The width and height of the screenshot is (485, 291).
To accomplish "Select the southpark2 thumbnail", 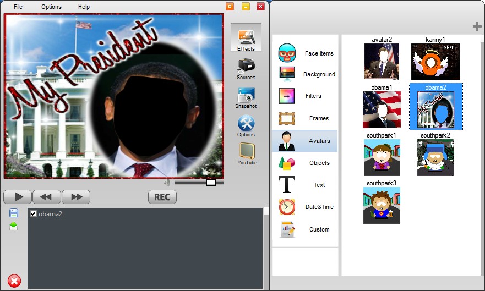I will pos(435,157).
